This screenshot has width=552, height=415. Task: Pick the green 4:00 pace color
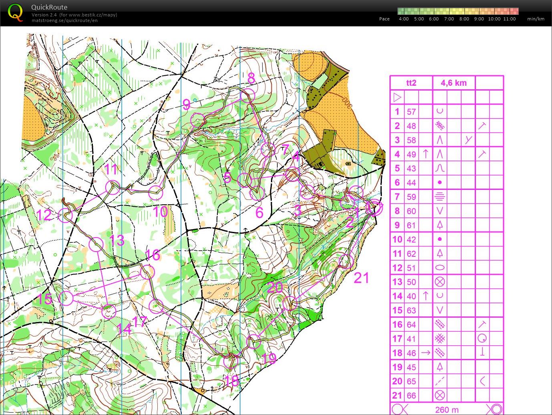pos(401,11)
